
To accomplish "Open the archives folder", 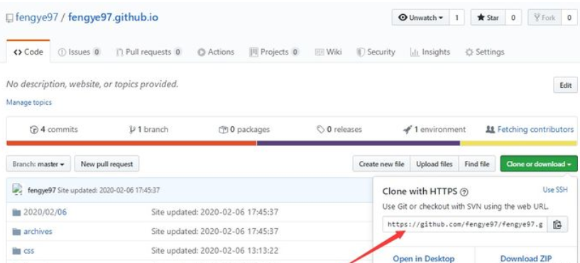I will 38,232.
